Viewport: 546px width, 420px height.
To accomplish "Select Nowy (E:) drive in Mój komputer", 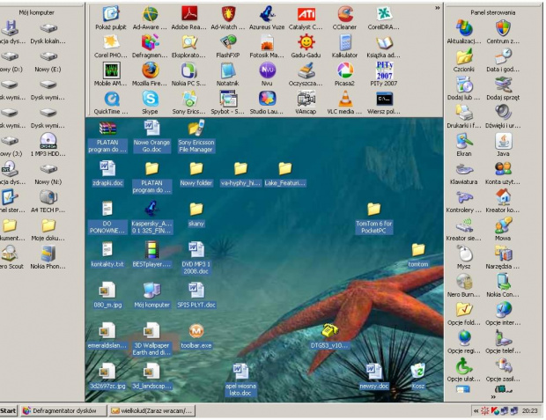I will point(48,61).
